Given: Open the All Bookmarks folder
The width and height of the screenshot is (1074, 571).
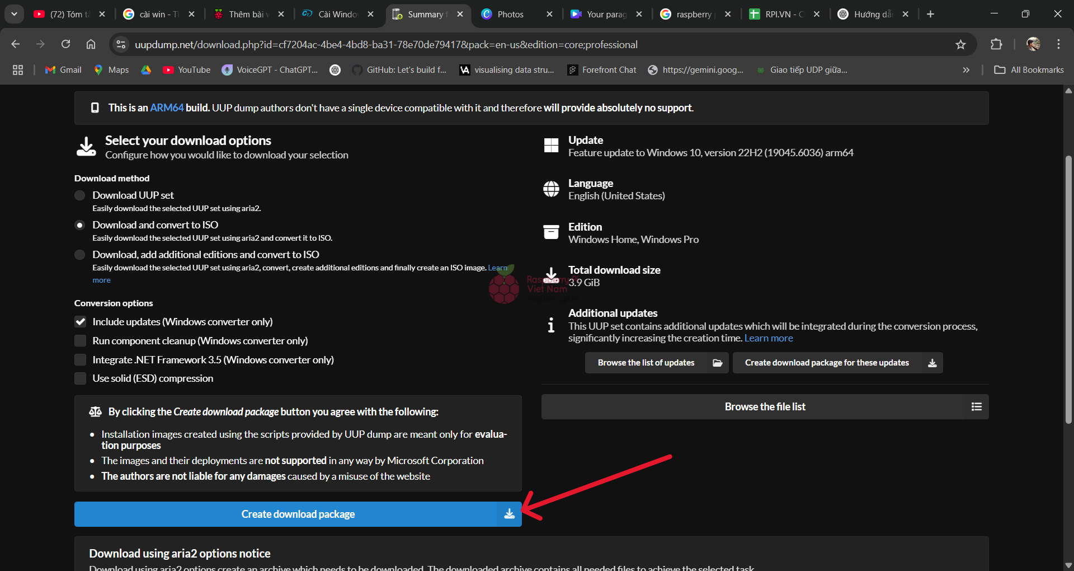Looking at the screenshot, I should coord(1029,70).
